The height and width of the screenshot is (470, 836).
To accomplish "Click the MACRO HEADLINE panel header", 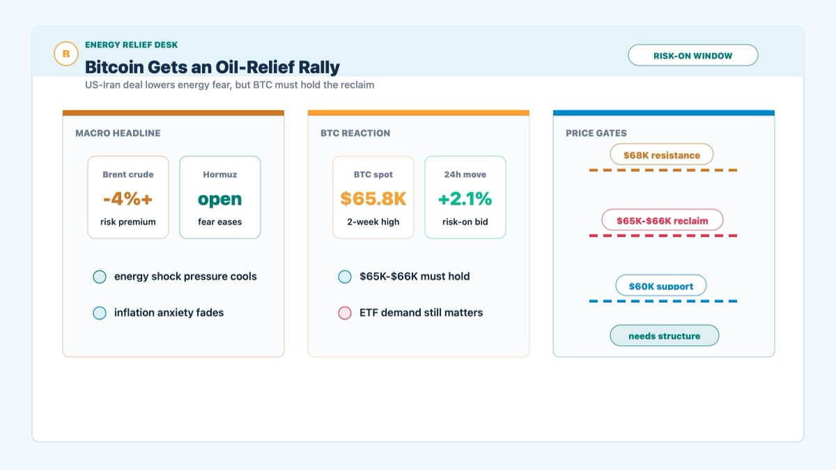I will tap(118, 133).
